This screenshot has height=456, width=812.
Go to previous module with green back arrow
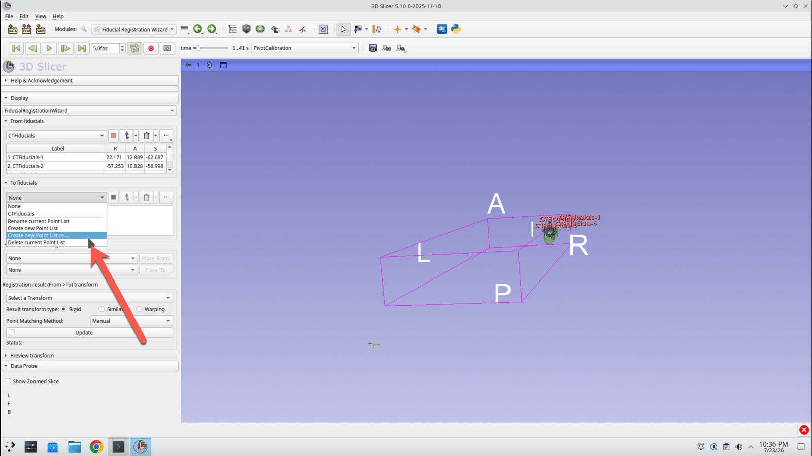(198, 29)
